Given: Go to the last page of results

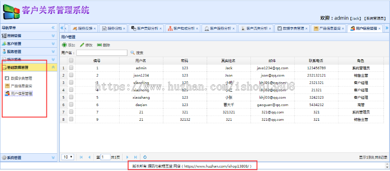Looking at the screenshot, I should 136,157.
